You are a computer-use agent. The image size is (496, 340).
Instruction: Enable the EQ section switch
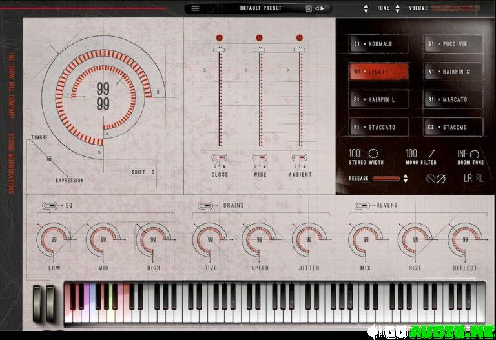(x=50, y=206)
